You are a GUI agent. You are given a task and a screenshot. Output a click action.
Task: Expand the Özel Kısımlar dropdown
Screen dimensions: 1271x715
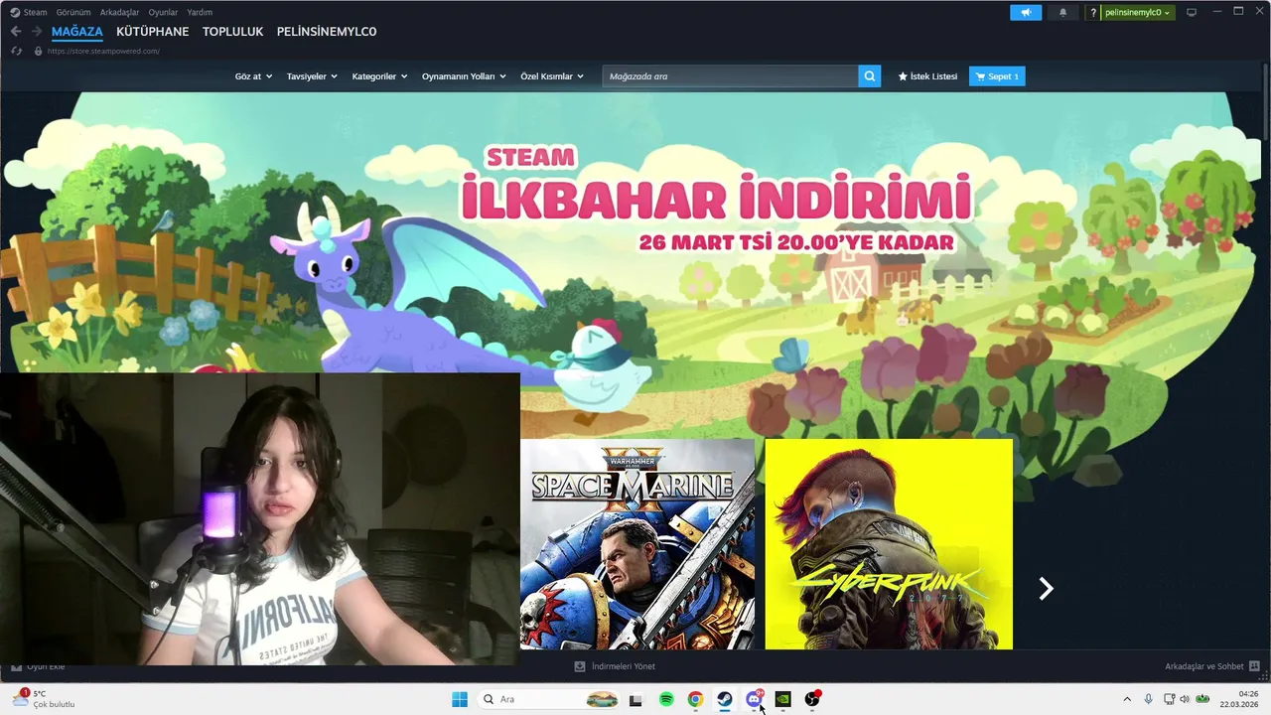click(552, 76)
